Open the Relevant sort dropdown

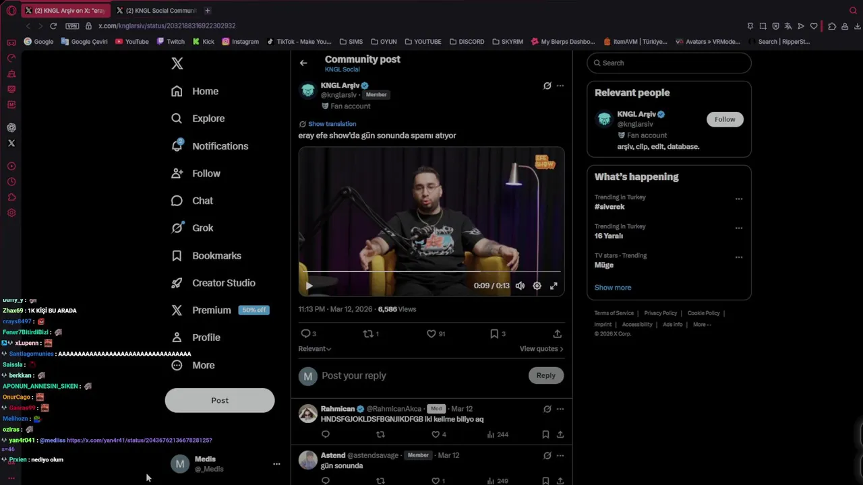point(315,349)
